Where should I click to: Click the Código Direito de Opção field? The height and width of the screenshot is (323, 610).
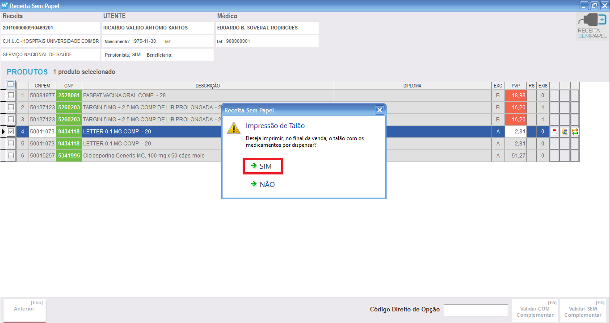pyautogui.click(x=475, y=310)
